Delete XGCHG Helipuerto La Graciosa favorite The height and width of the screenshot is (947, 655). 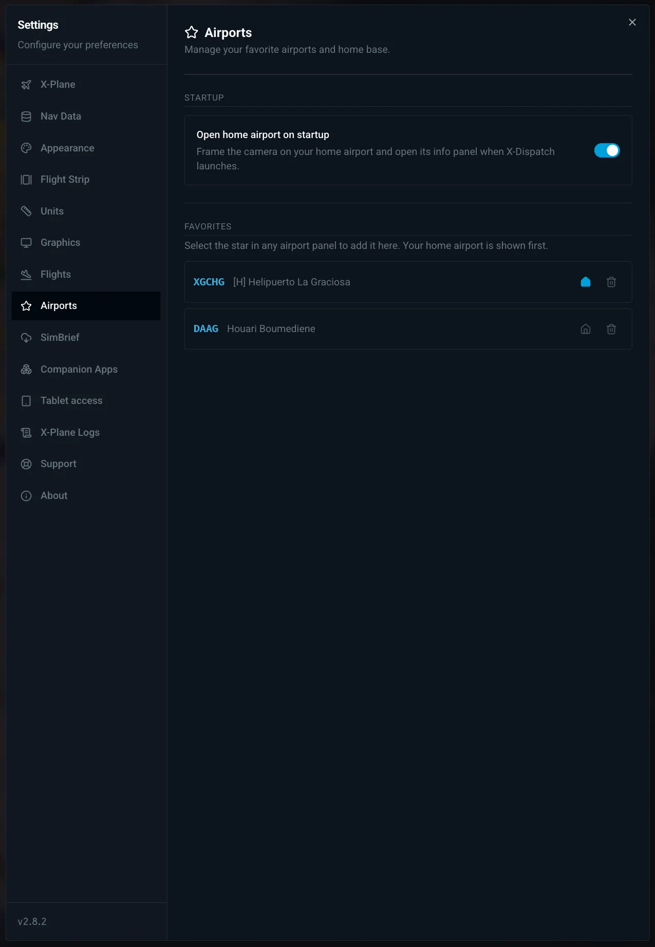coord(611,282)
